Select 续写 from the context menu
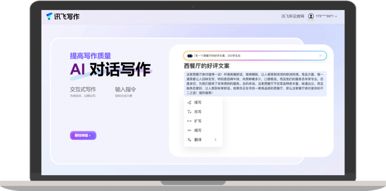386x191 pixels. coord(203,102)
